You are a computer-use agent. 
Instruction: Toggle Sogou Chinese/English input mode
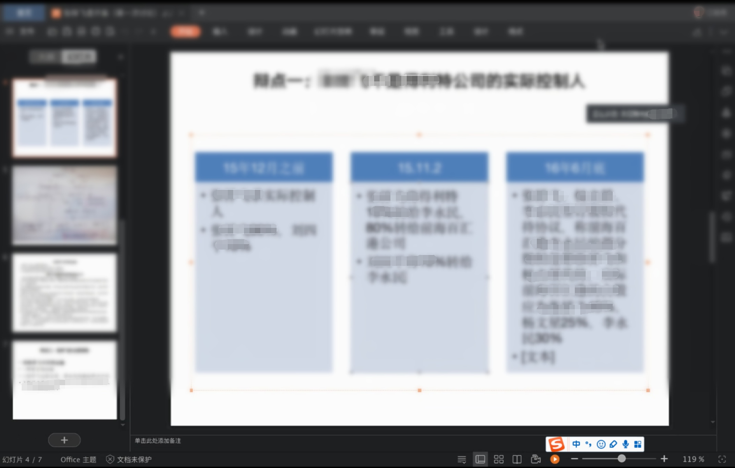(576, 444)
